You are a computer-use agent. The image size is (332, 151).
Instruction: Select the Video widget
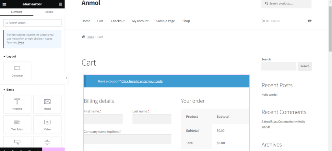[47, 124]
